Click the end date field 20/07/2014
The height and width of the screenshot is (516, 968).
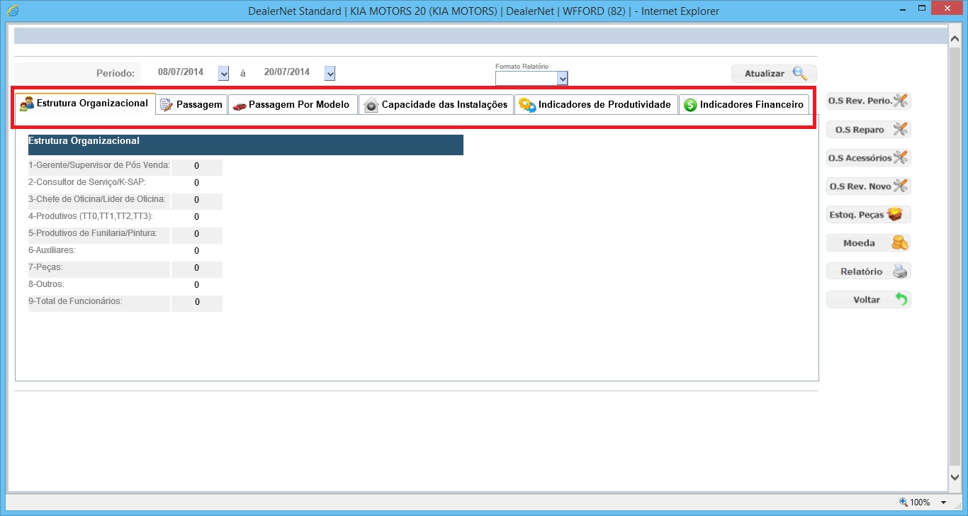point(287,72)
